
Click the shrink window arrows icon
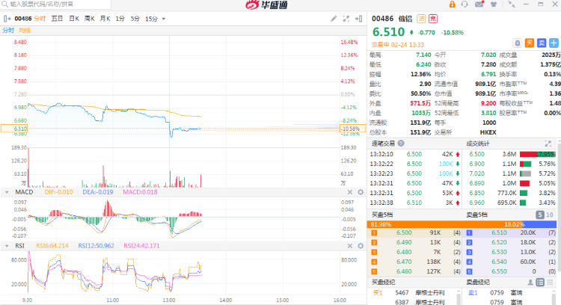click(512, 4)
